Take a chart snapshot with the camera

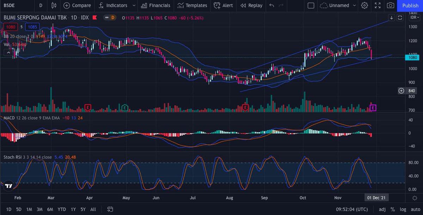390,5
